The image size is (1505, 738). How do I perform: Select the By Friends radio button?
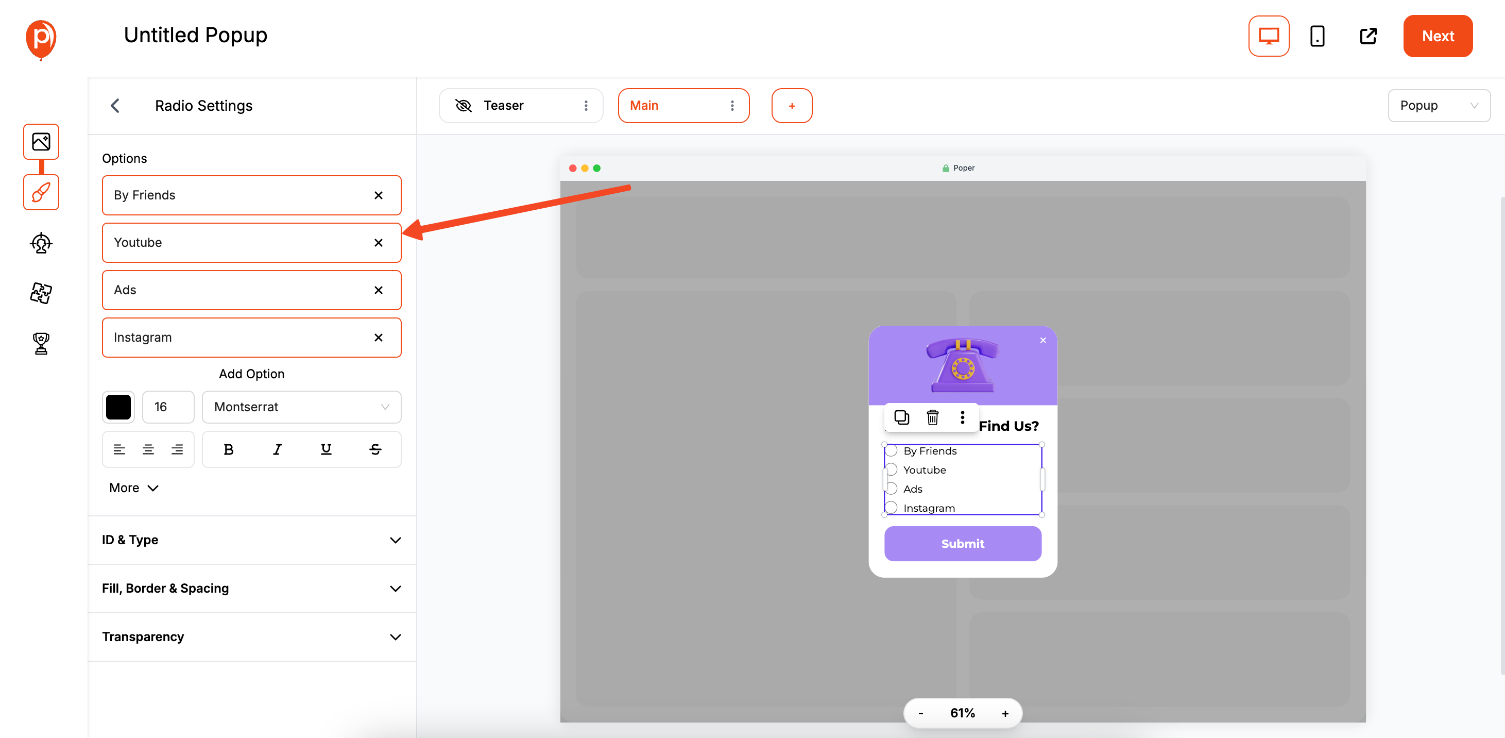pyautogui.click(x=891, y=451)
